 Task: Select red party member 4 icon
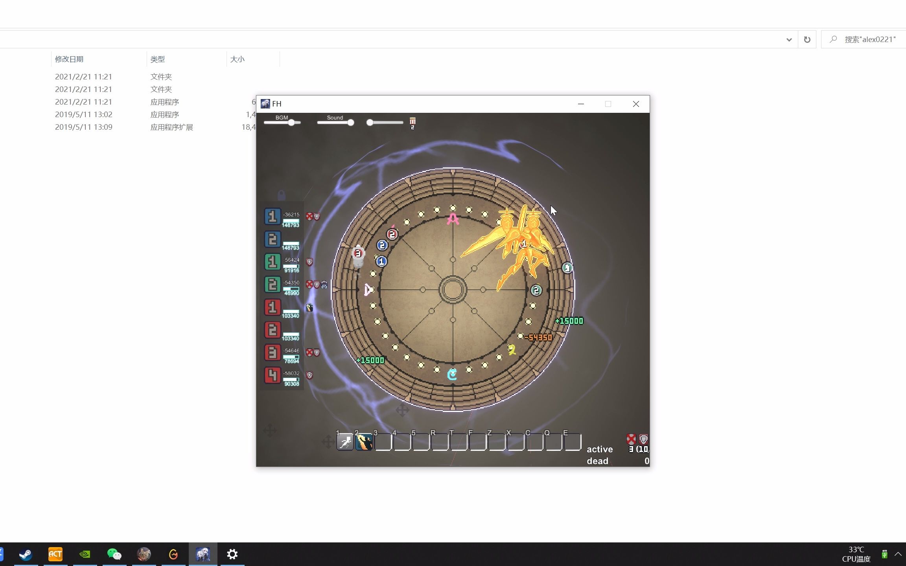pos(272,375)
